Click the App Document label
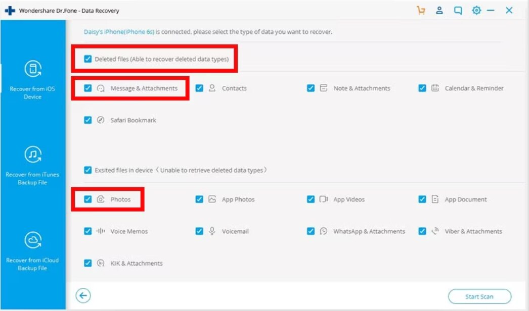Image resolution: width=529 pixels, height=311 pixels. 466,199
